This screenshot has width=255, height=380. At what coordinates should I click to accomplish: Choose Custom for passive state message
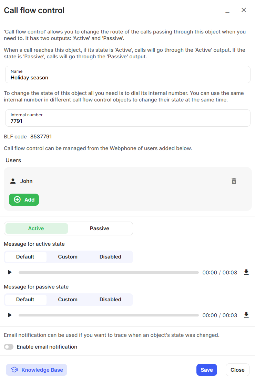click(x=68, y=300)
